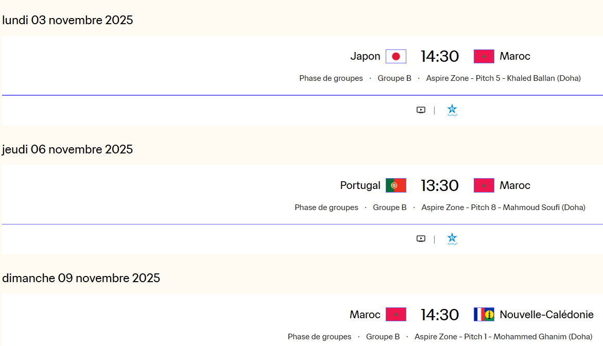The height and width of the screenshot is (346, 603).
Task: Click the video stream icon under Portugal-Maroc match
Action: pyautogui.click(x=421, y=238)
